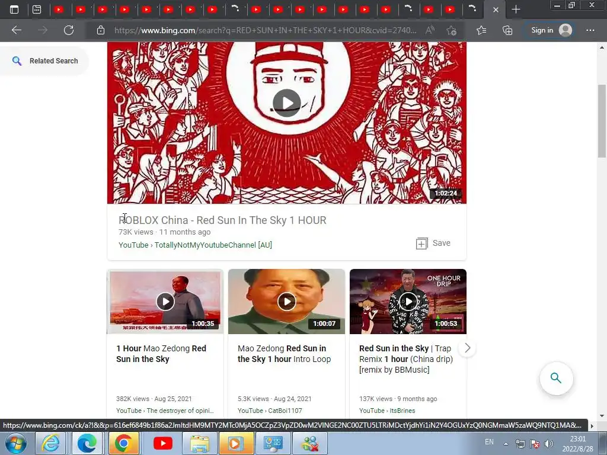Click the EN language indicator

coord(489,442)
